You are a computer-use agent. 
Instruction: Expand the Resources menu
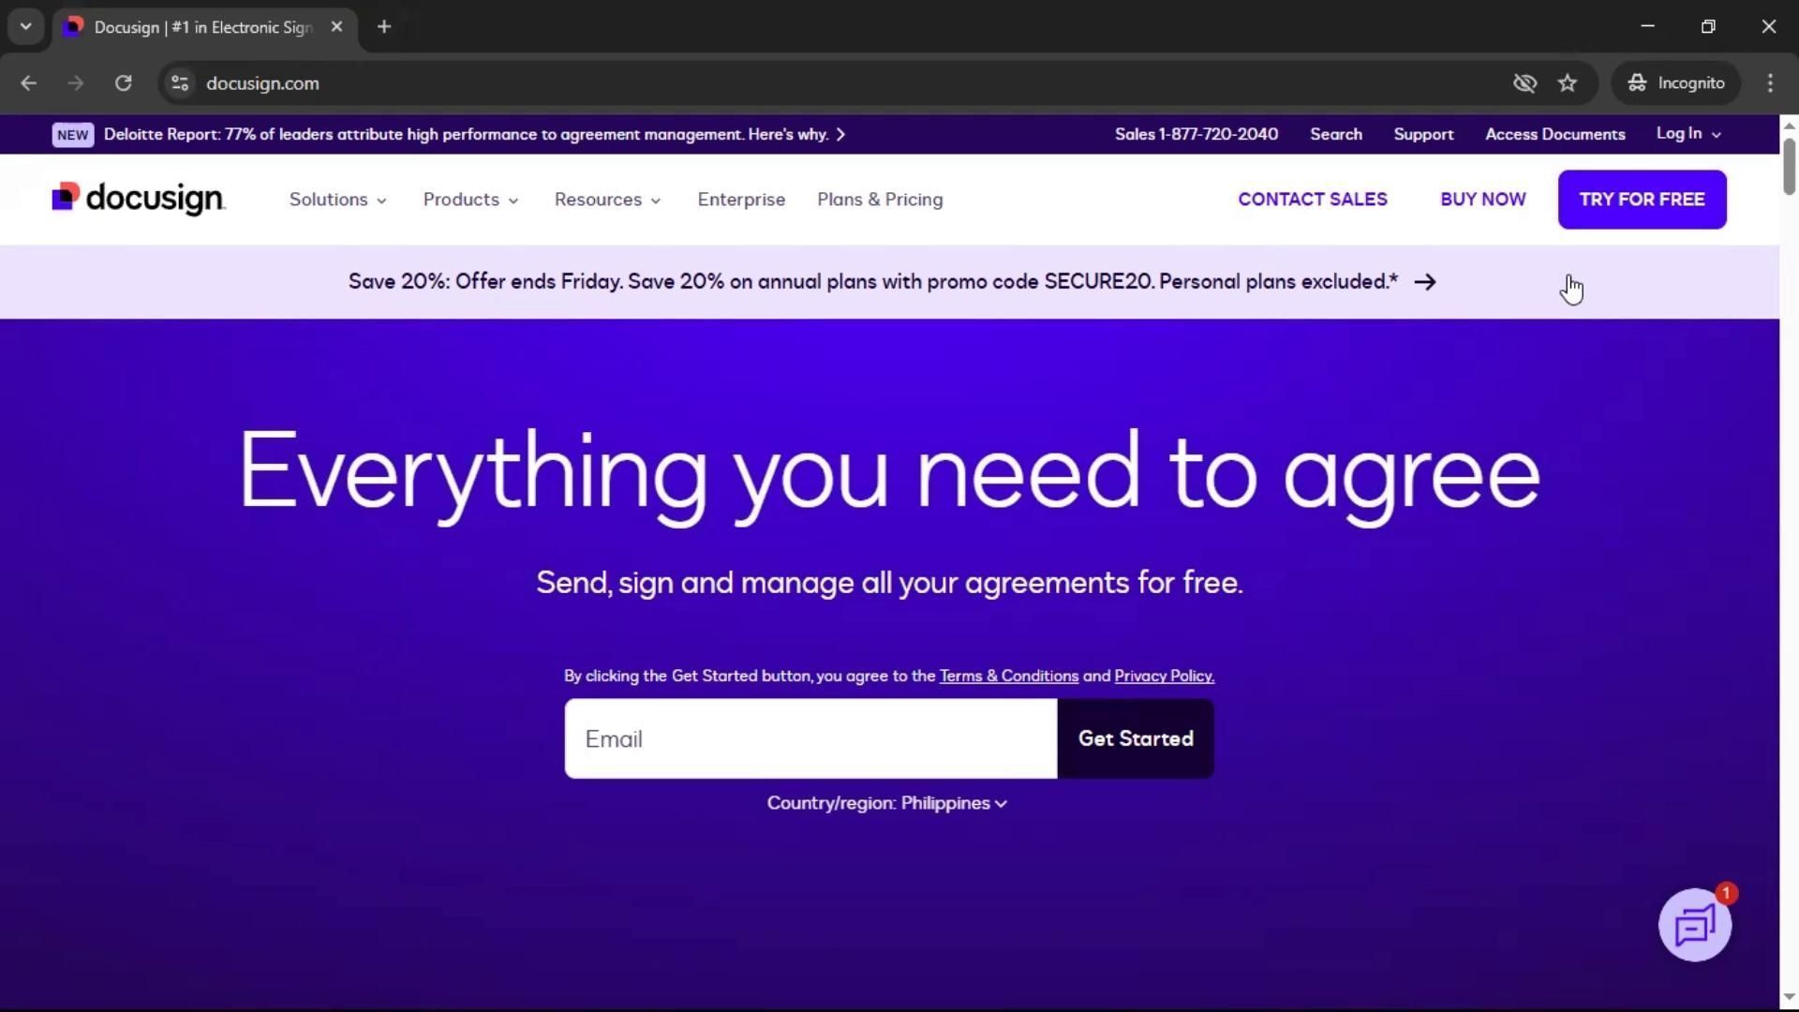pos(607,200)
